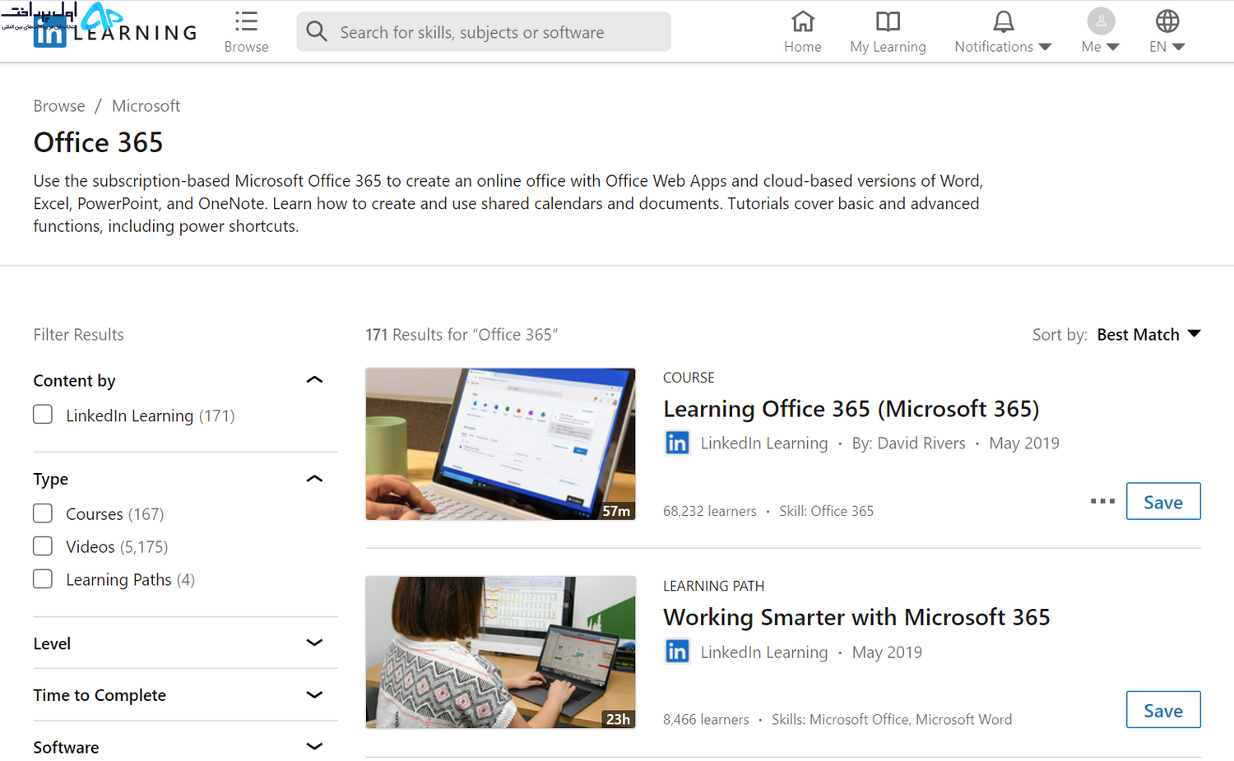Viewport: 1234px width, 761px height.
Task: Click Microsoft in the breadcrumb
Action: tap(146, 106)
